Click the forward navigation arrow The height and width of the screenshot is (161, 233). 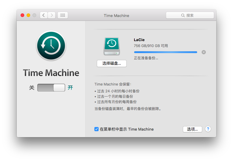tap(52, 15)
